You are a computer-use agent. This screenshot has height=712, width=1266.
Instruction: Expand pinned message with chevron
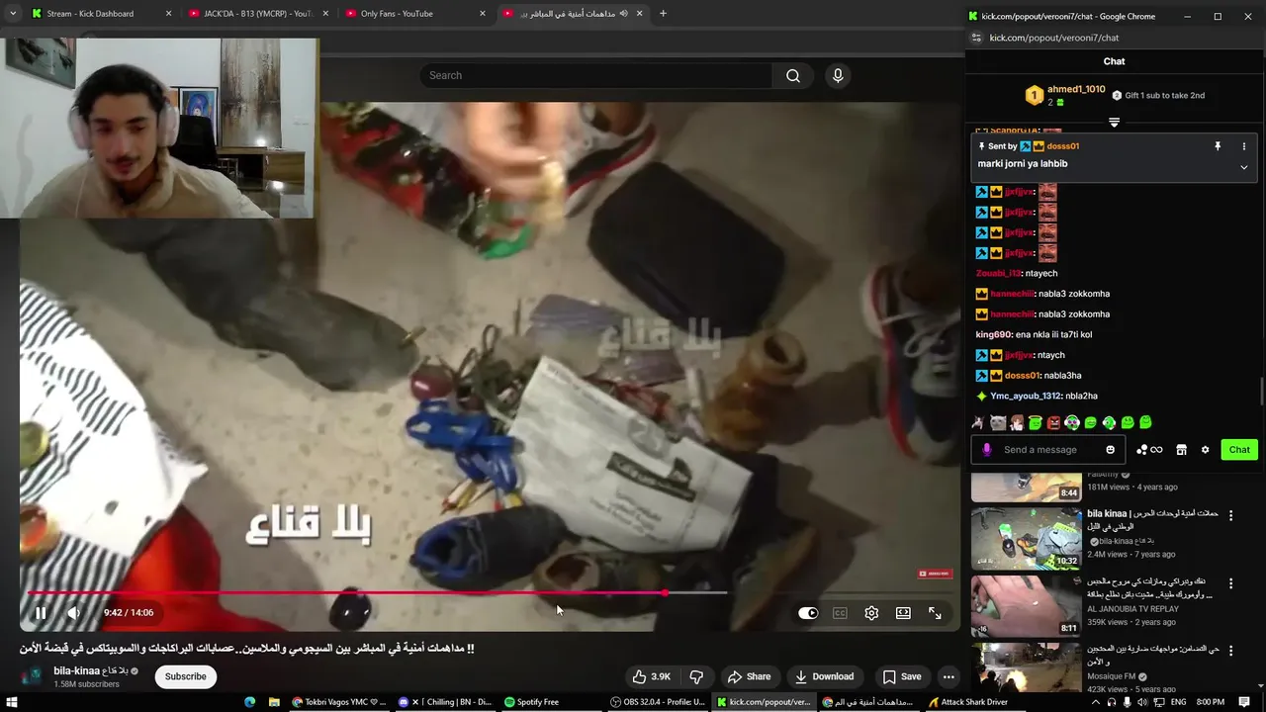tap(1244, 167)
